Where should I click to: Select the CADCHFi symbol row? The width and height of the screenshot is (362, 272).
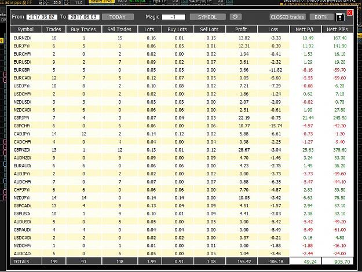tap(182, 142)
